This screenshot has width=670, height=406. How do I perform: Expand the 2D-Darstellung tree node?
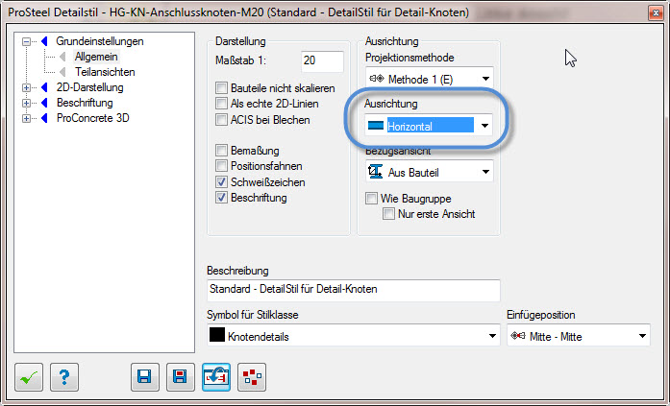pyautogui.click(x=27, y=88)
